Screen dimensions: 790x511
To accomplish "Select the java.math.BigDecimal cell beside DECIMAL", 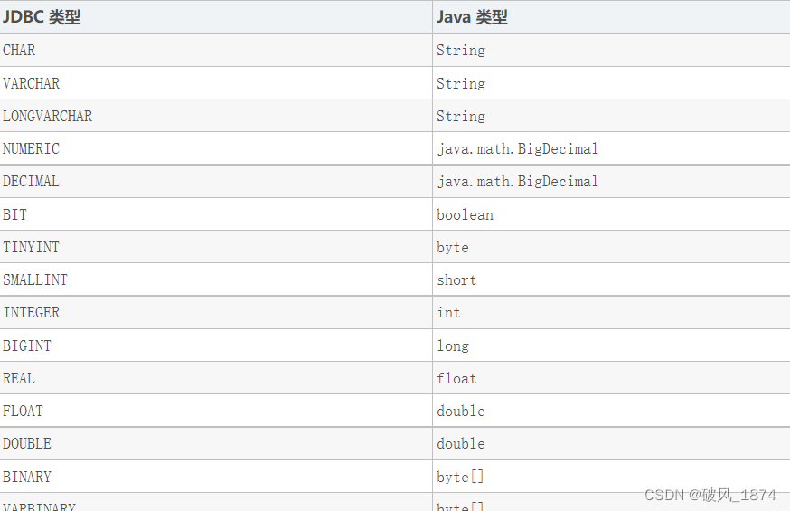I will point(611,181).
